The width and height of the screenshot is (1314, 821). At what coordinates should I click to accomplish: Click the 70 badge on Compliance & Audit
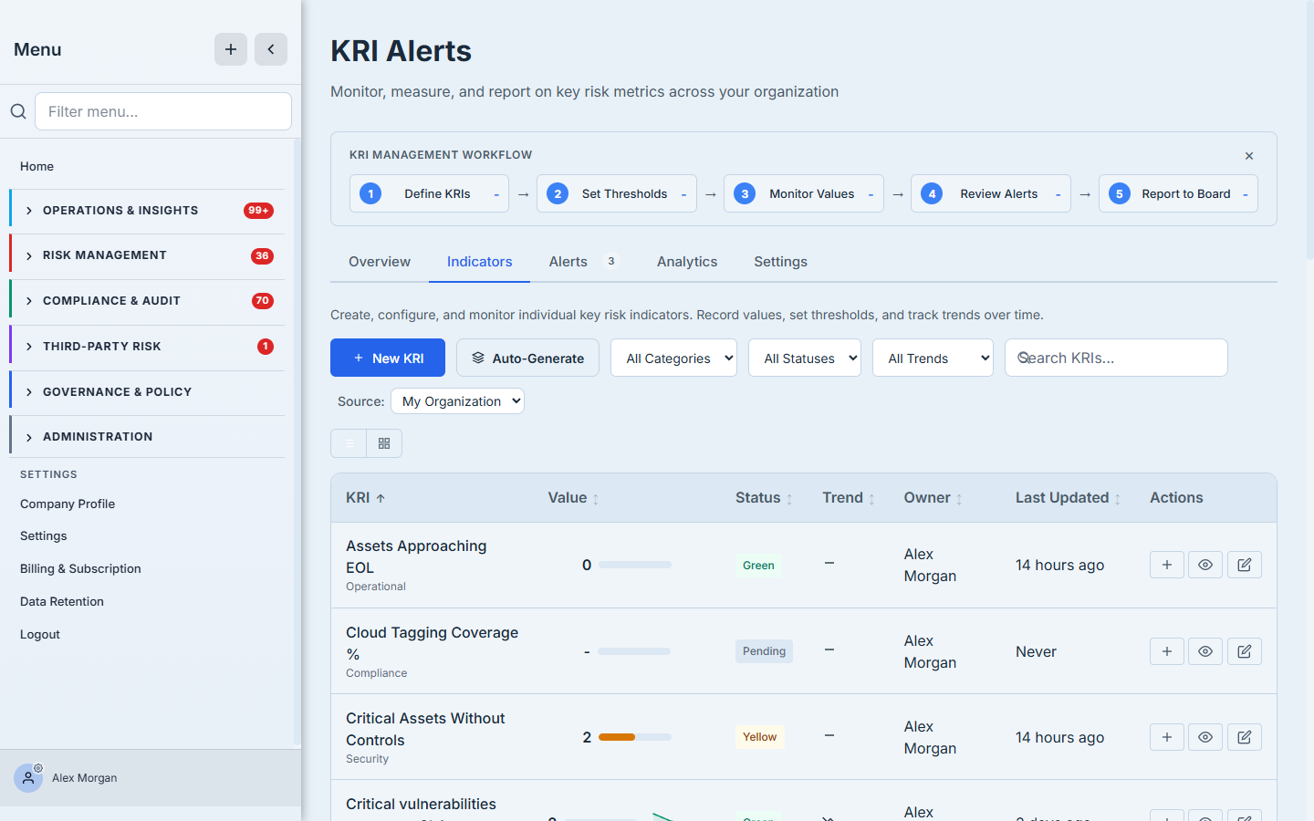click(263, 301)
